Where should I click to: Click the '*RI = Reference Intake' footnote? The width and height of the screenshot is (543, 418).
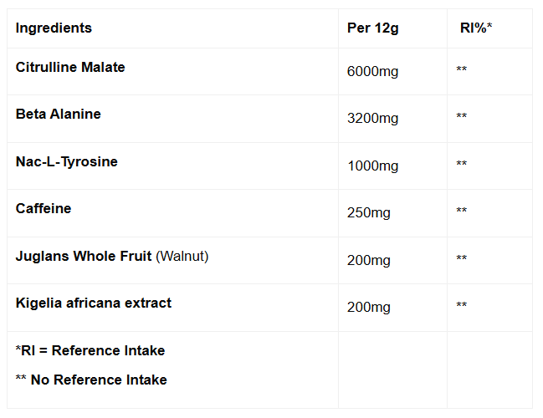click(90, 350)
